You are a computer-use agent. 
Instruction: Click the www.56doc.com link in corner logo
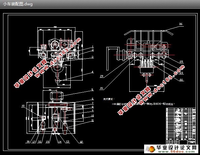click(x=176, y=152)
